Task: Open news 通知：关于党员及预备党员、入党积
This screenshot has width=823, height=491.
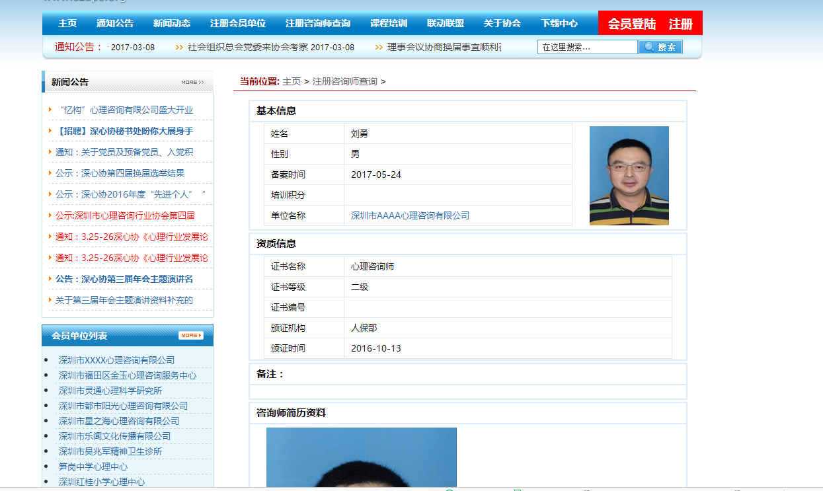Action: tap(124, 152)
